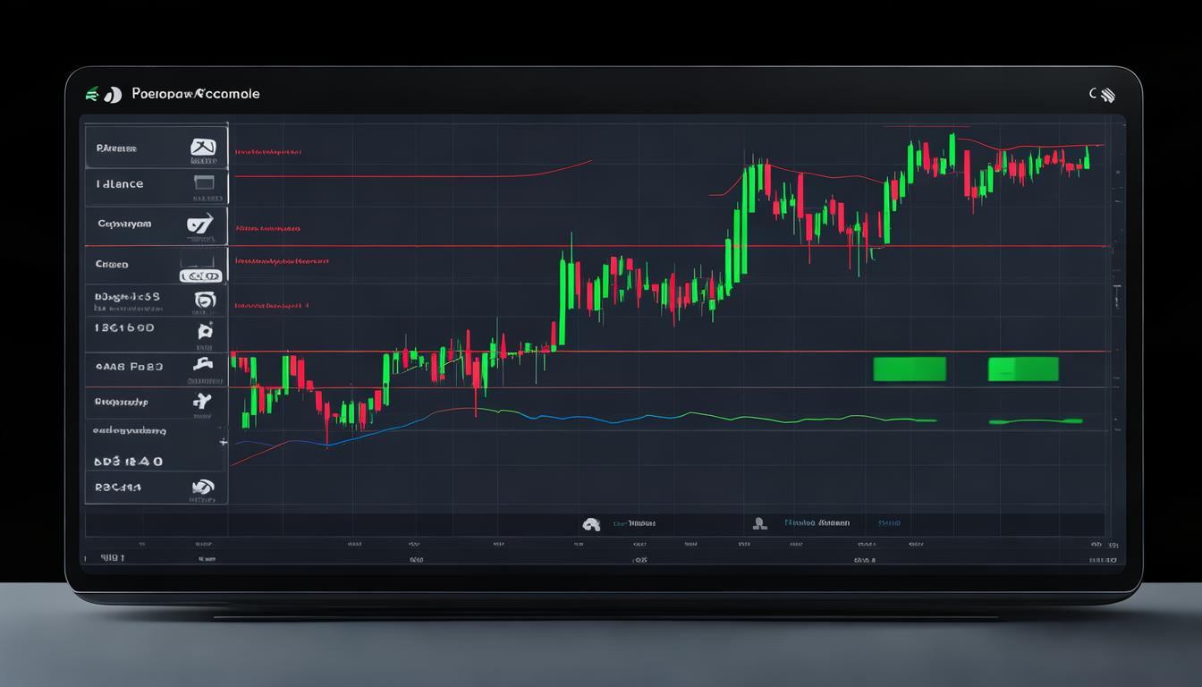Select the icon next to B0gp&lcSS row
Screen dimensions: 1202x687
click(205, 300)
